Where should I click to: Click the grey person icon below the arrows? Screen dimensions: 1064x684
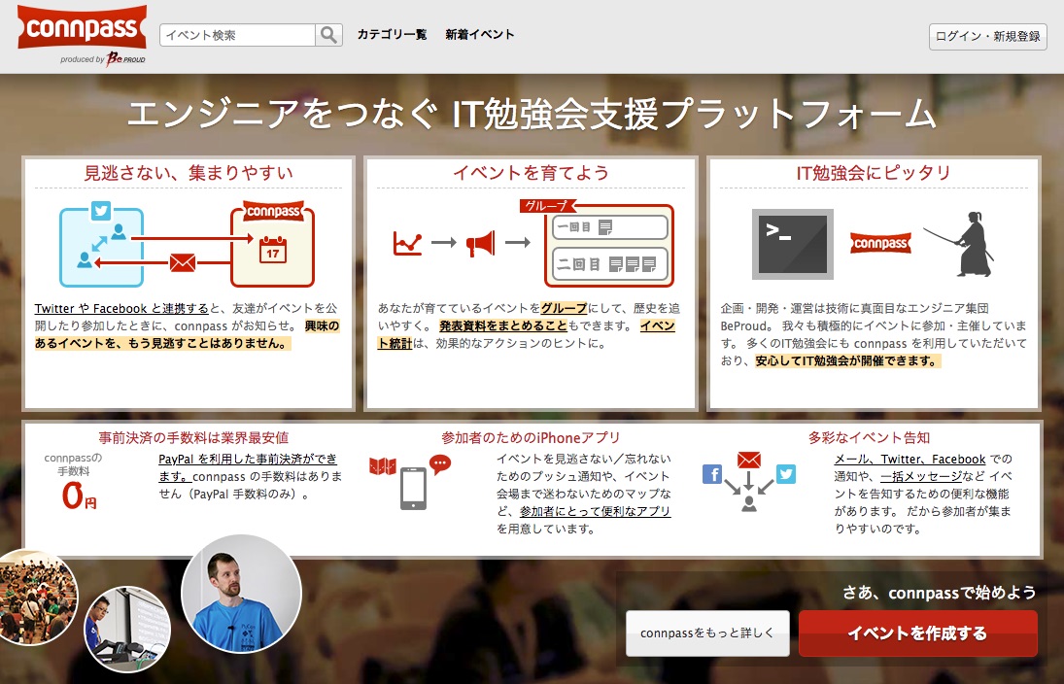click(749, 503)
